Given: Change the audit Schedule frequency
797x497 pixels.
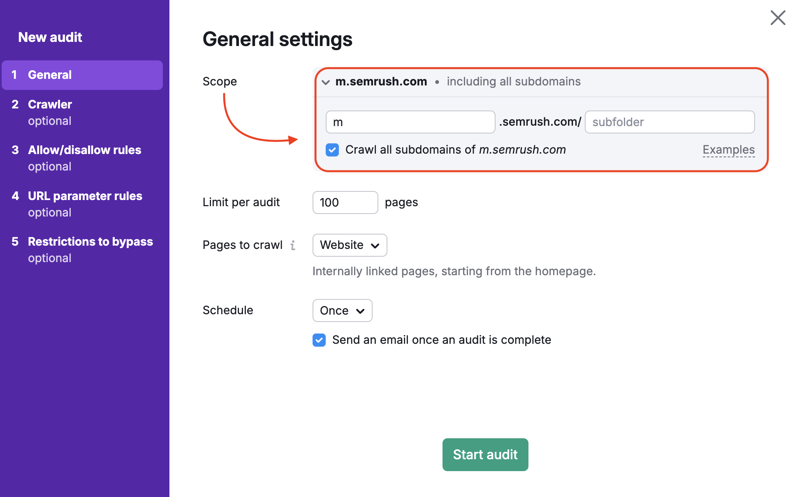Looking at the screenshot, I should click(342, 311).
